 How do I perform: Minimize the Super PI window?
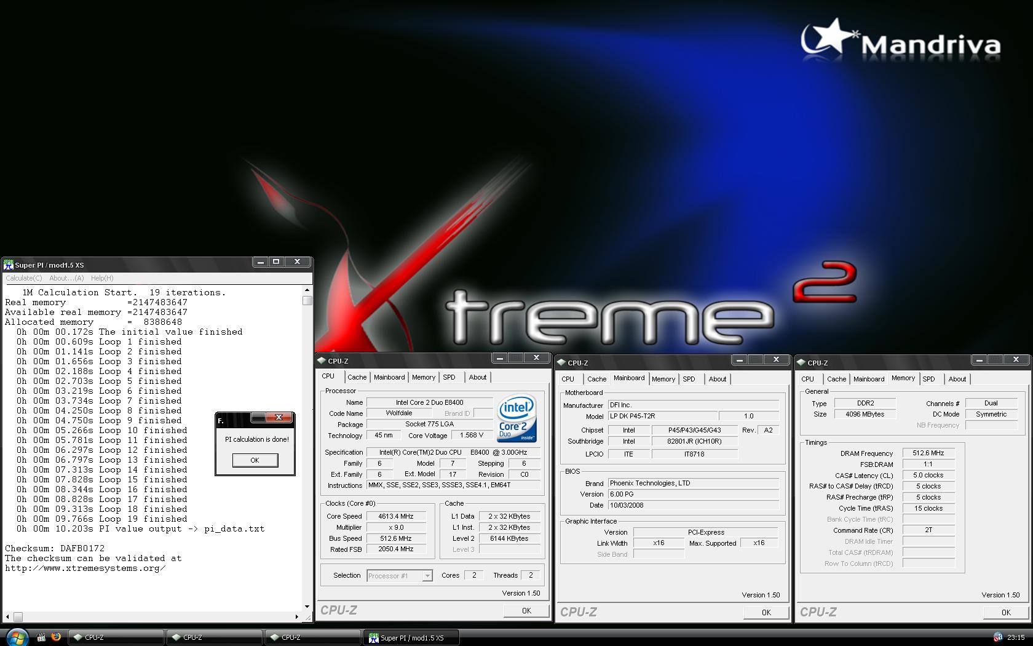(x=261, y=262)
